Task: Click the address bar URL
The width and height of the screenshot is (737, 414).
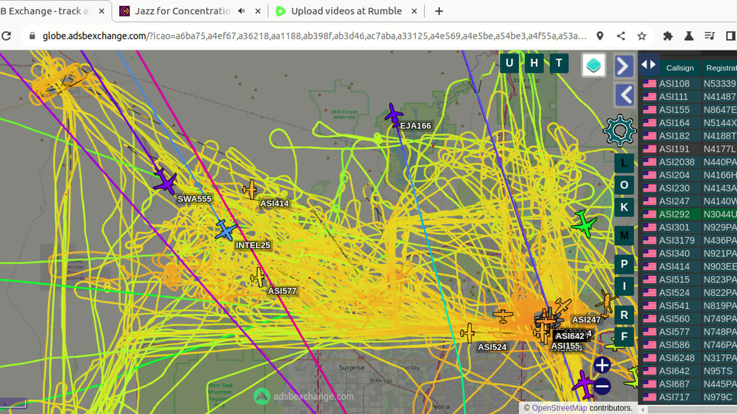Action: point(314,36)
